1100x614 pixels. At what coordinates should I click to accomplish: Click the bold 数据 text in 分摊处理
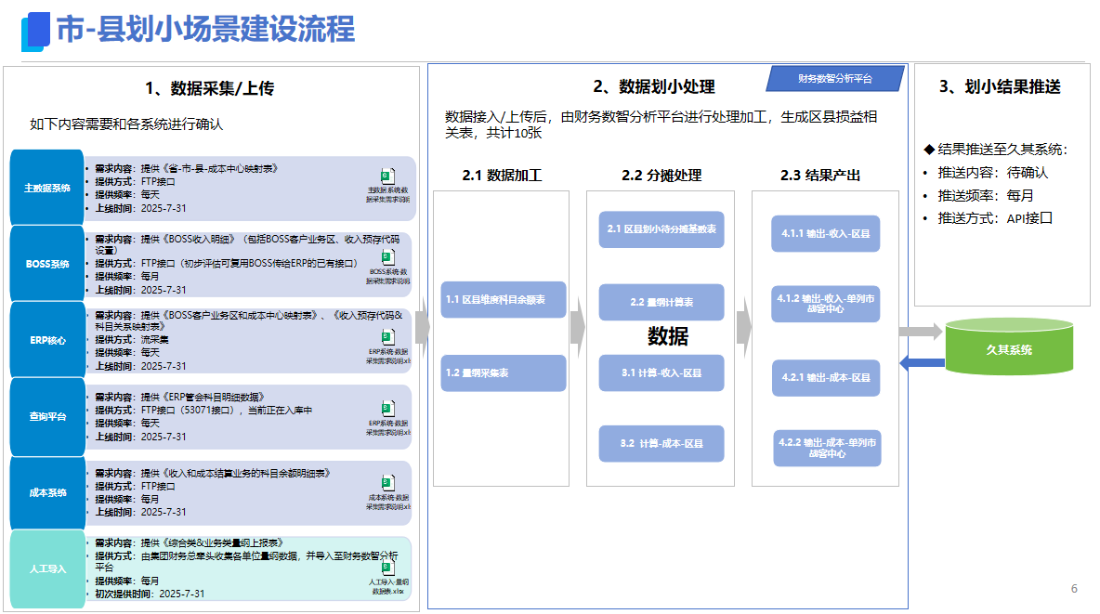[668, 336]
